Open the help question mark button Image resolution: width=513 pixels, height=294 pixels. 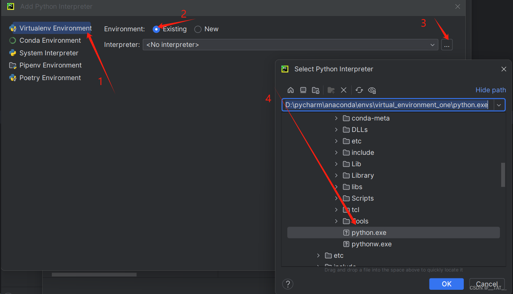click(x=288, y=284)
